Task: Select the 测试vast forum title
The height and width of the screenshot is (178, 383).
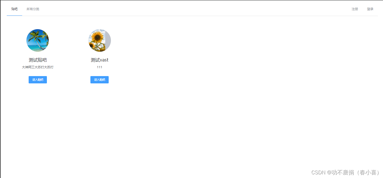Action: pos(99,60)
